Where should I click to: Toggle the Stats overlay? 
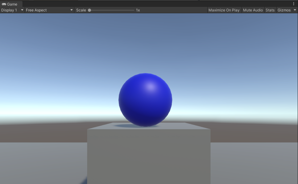pos(270,10)
